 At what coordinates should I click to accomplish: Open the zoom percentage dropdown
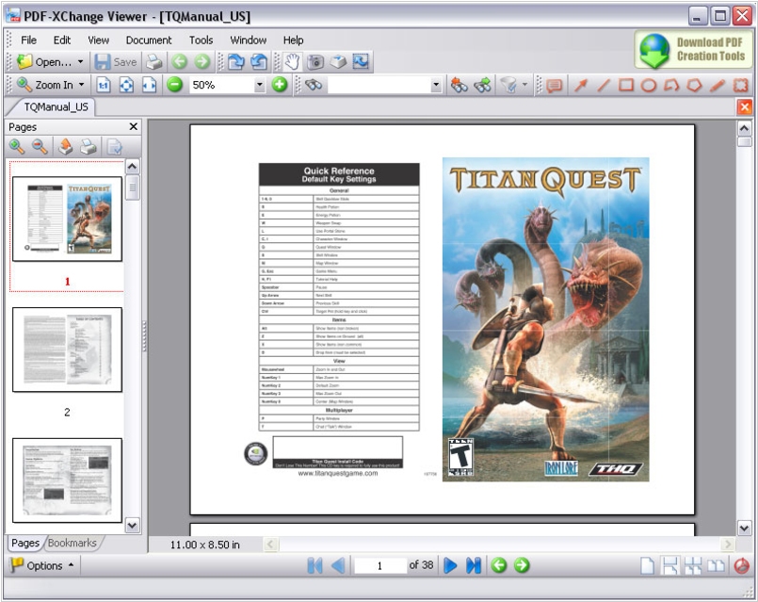[x=260, y=85]
